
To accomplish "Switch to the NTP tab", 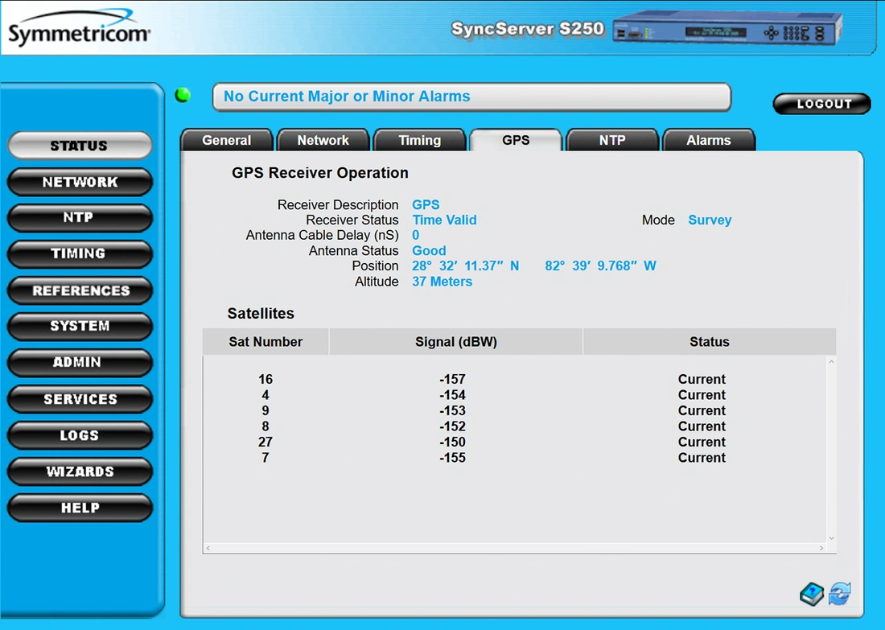I will coord(612,140).
